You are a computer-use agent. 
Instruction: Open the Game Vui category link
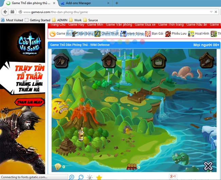60,33
